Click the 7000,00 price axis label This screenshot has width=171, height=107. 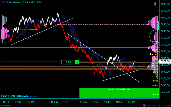tap(165, 4)
